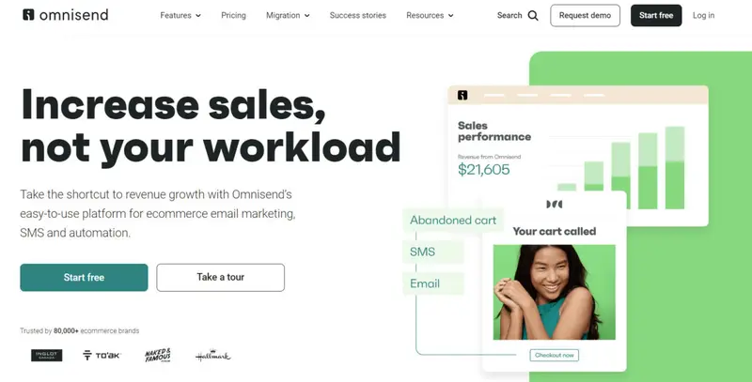Click the Omnisend logo icon in header
This screenshot has width=752, height=382.
28,15
